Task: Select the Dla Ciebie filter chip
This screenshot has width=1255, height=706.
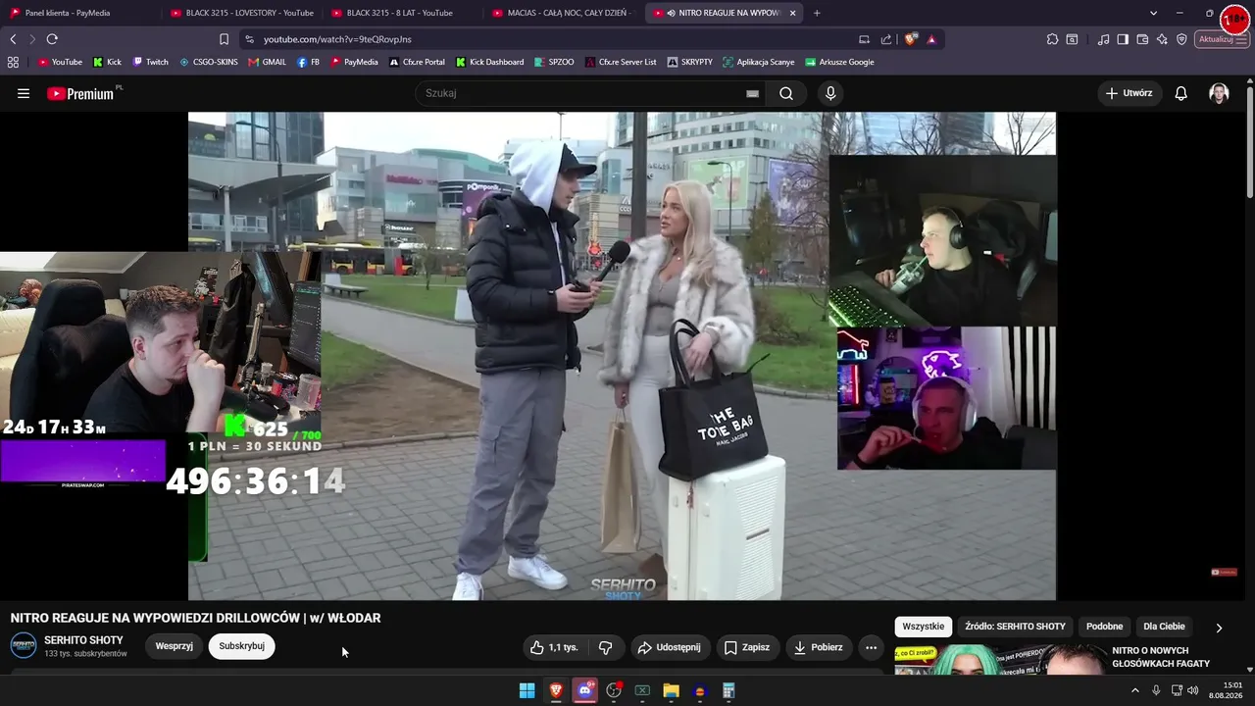Action: (1164, 627)
